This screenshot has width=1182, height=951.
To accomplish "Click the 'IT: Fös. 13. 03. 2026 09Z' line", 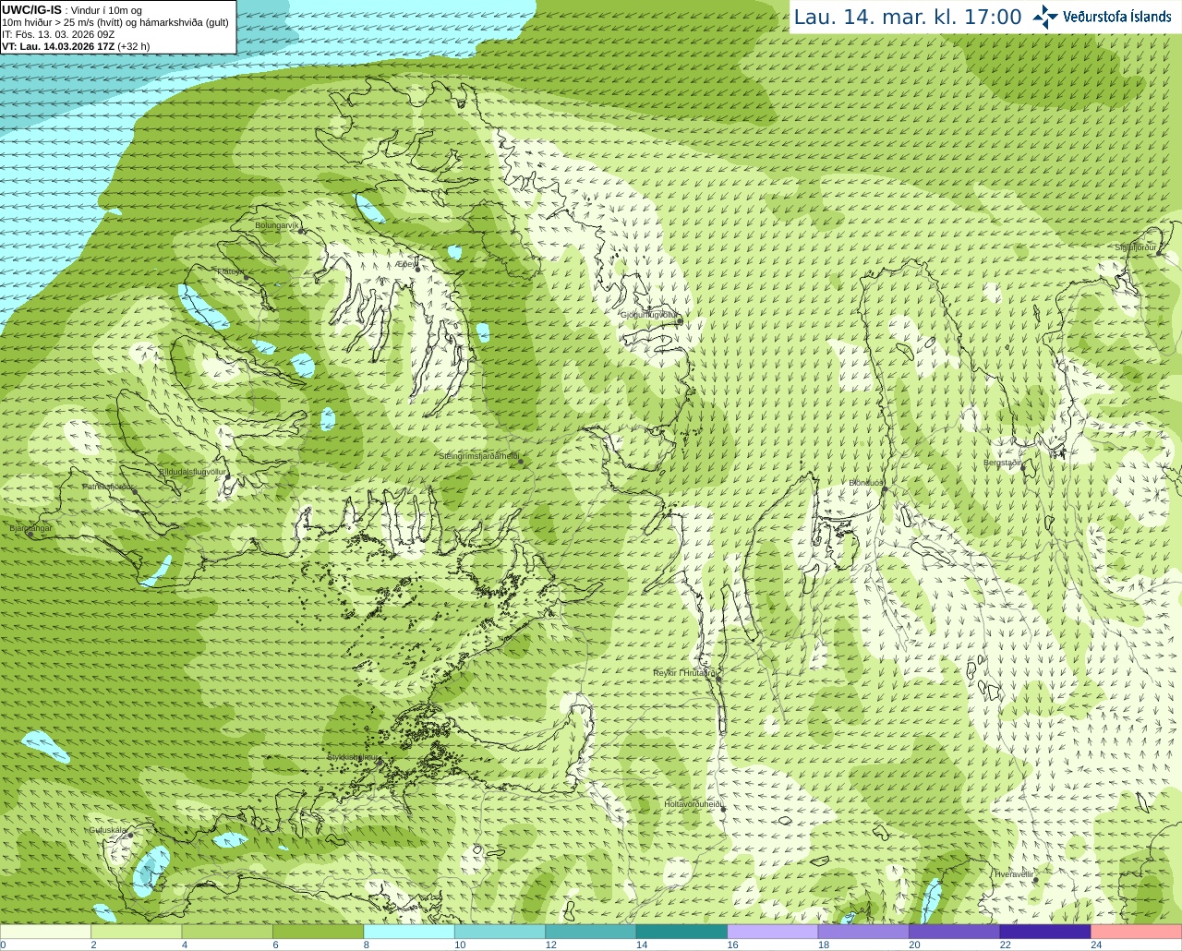I will (x=58, y=34).
